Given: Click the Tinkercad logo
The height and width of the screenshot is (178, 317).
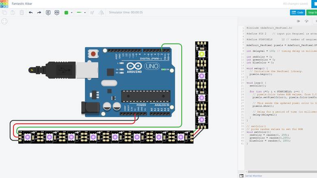Looking at the screenshot, I should (x=4, y=4).
